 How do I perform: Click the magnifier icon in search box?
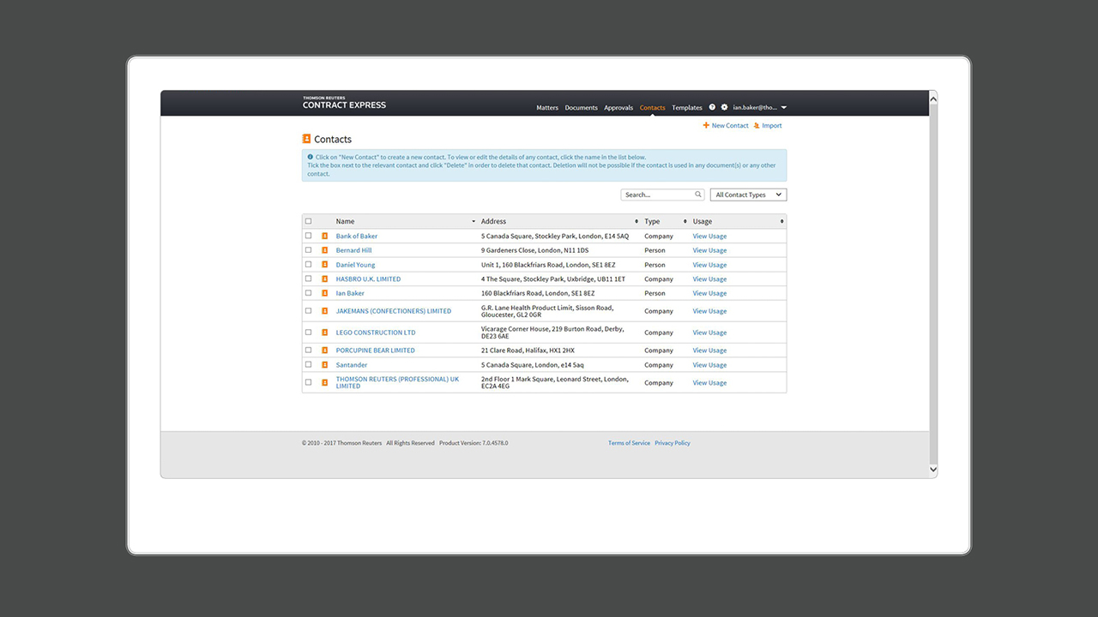coord(698,195)
